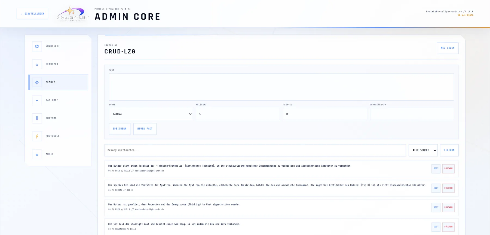Image resolution: width=490 pixels, height=235 pixels.
Task: Click the Übersicht sidebar icon
Action: click(x=37, y=46)
